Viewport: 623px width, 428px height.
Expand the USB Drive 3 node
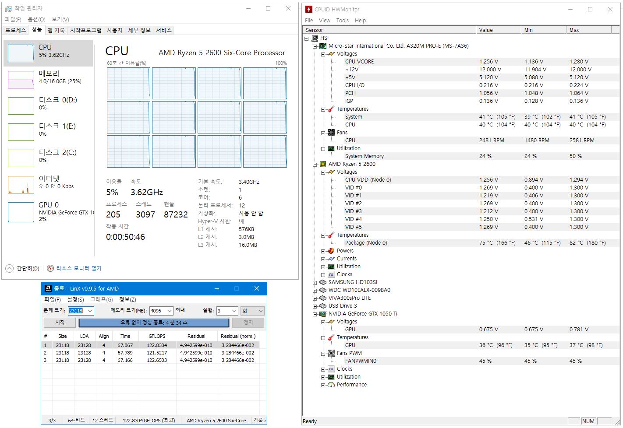tap(315, 306)
